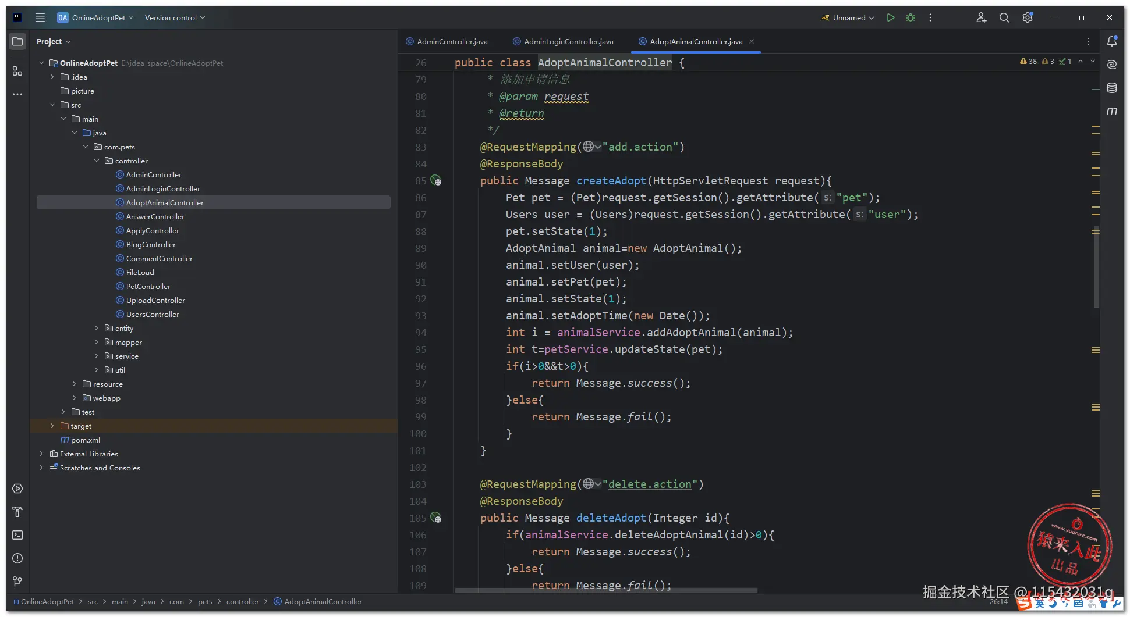Close the AdoptAnimalController.java tab
The height and width of the screenshot is (617, 1130).
pos(752,41)
